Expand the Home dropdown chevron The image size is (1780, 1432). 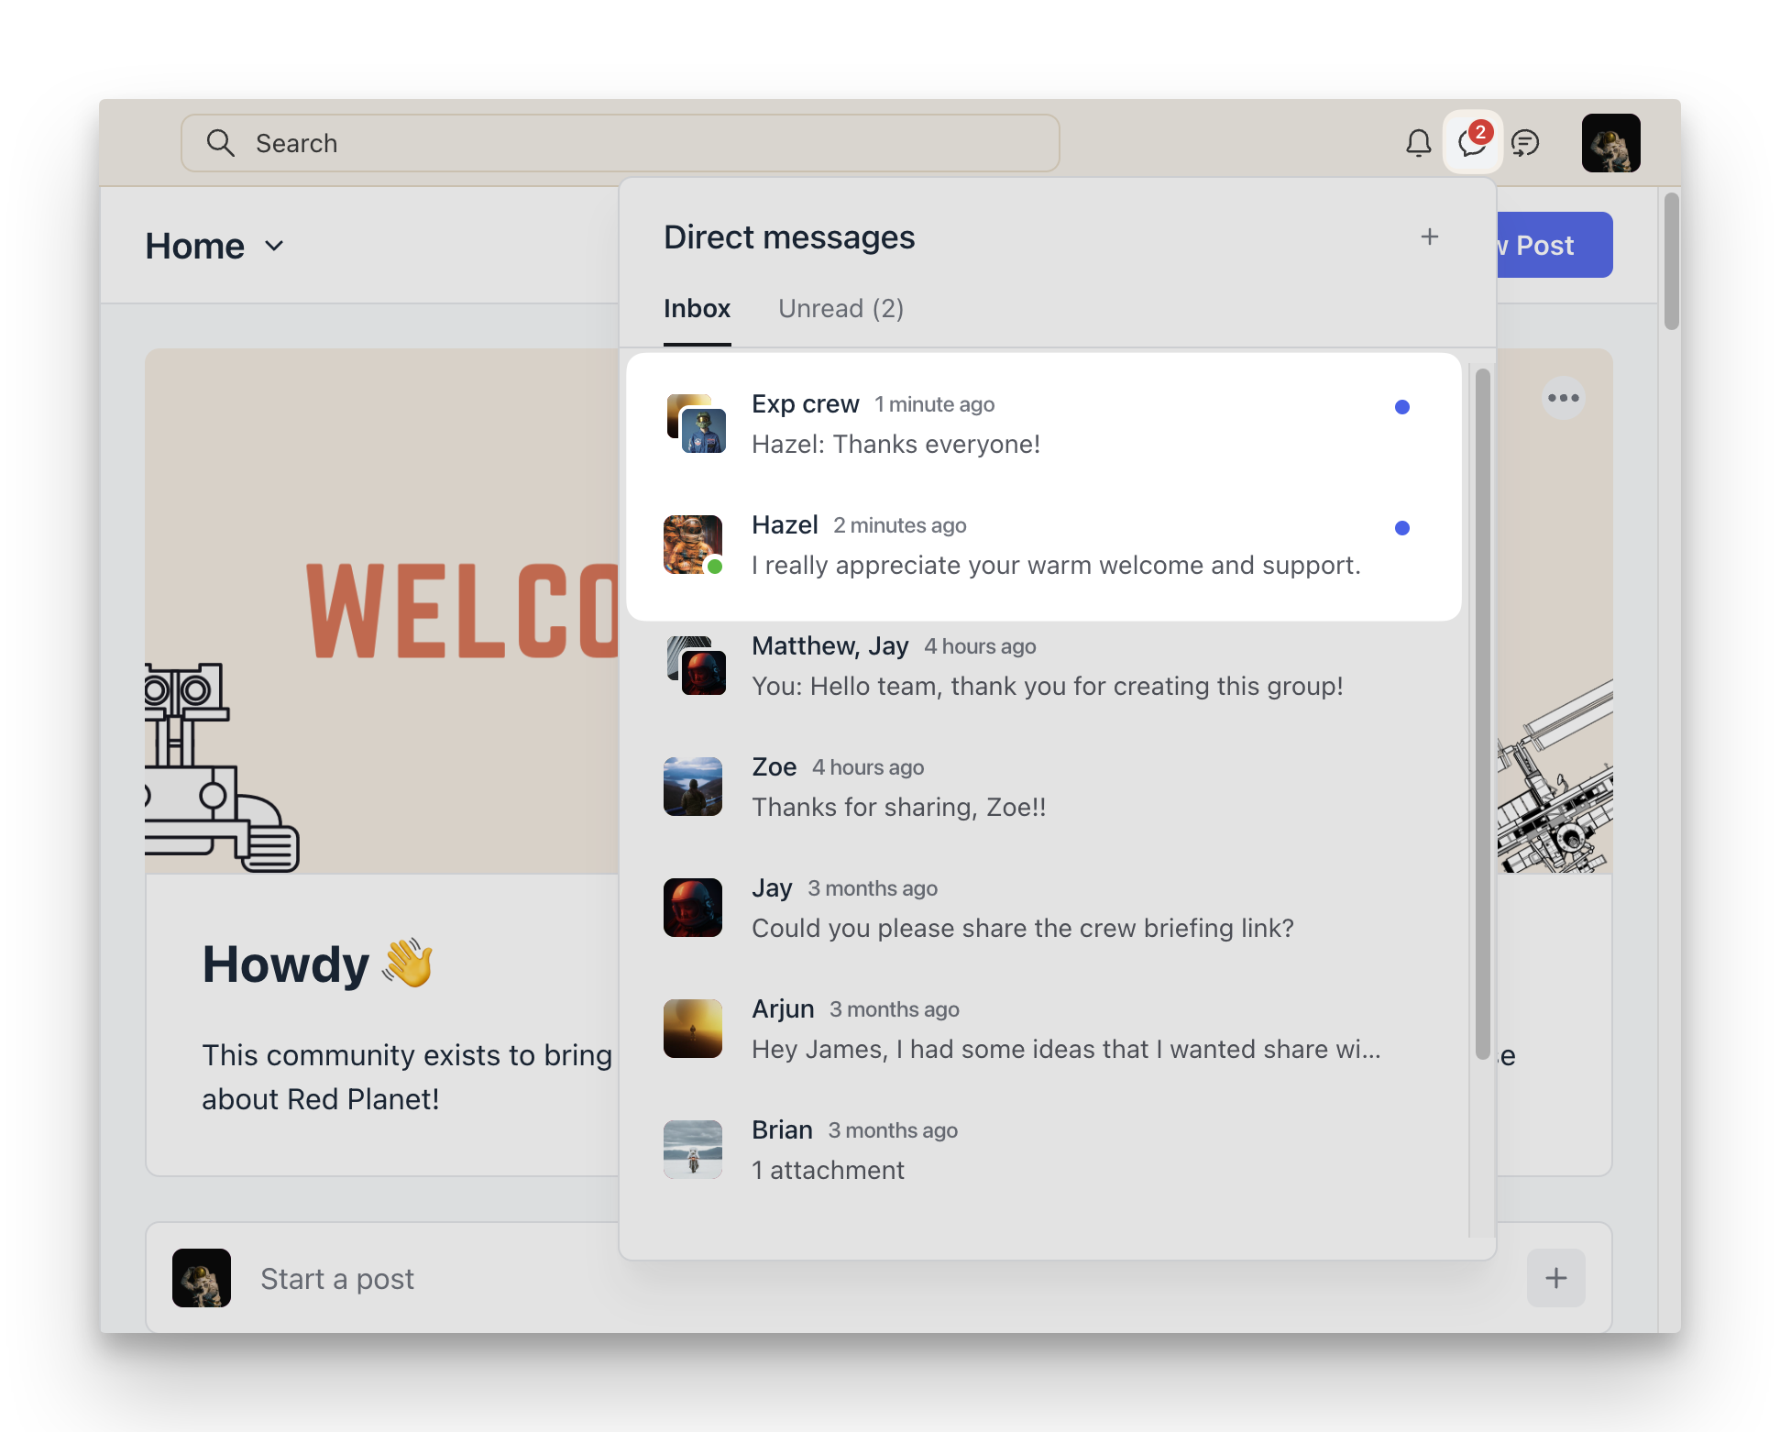click(x=273, y=246)
